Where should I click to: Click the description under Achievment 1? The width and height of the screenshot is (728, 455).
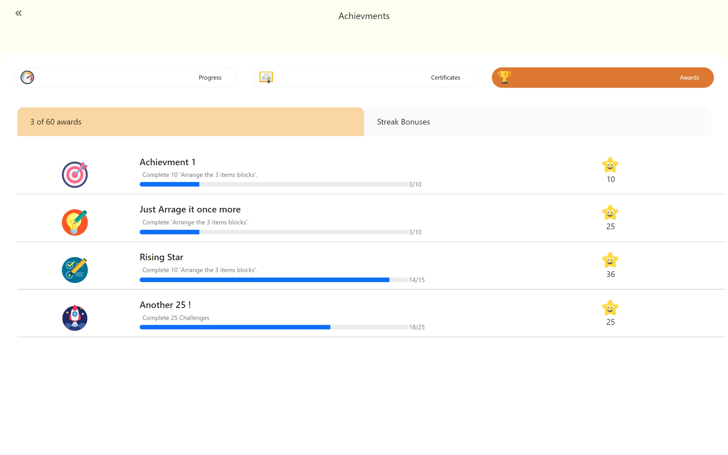click(x=200, y=175)
